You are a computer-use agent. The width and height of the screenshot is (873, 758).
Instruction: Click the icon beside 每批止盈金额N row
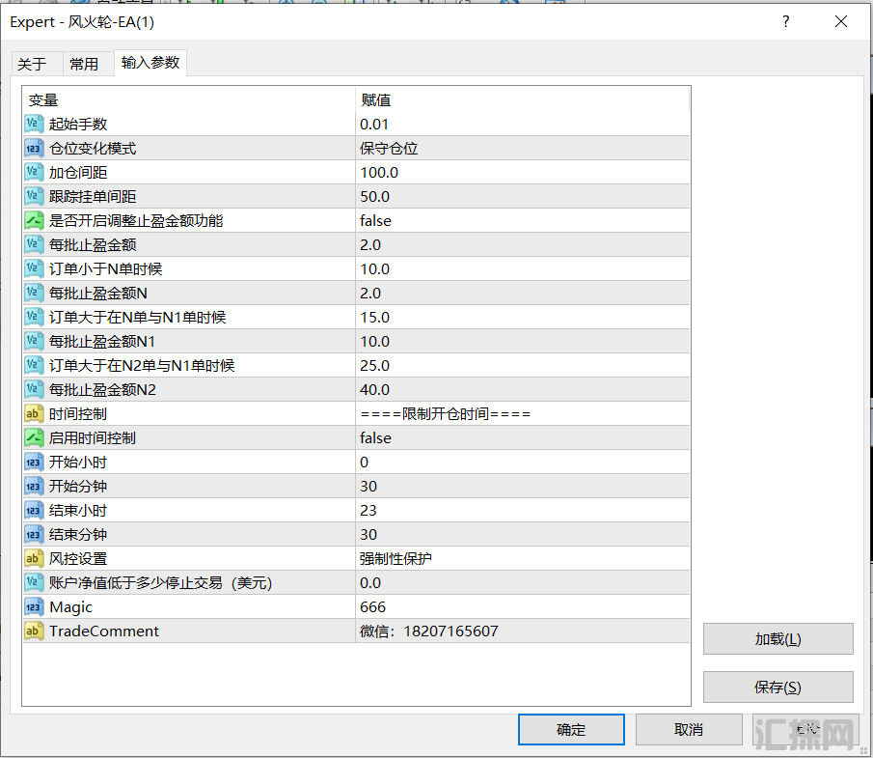pos(34,294)
